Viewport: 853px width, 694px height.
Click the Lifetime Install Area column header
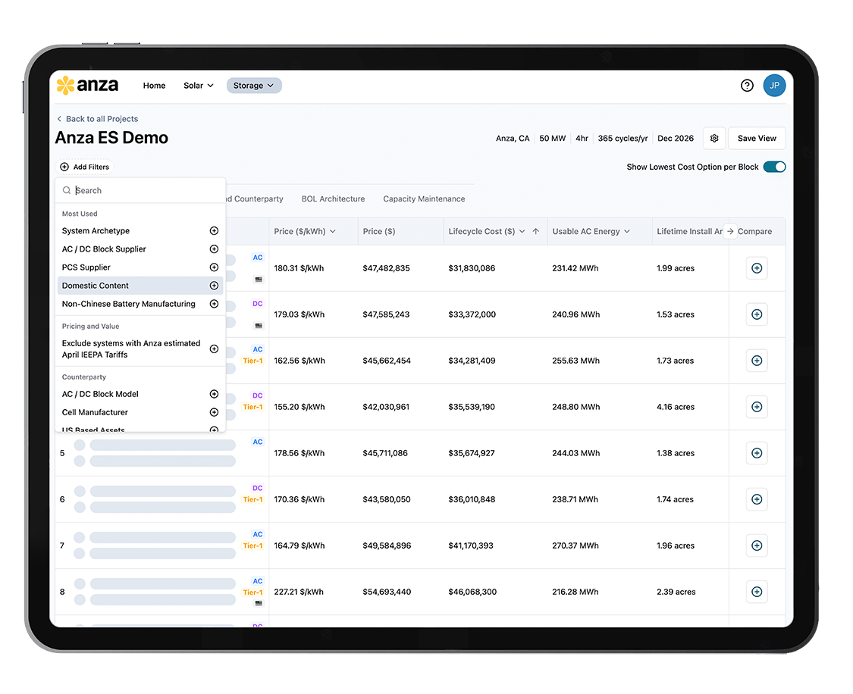click(x=689, y=232)
